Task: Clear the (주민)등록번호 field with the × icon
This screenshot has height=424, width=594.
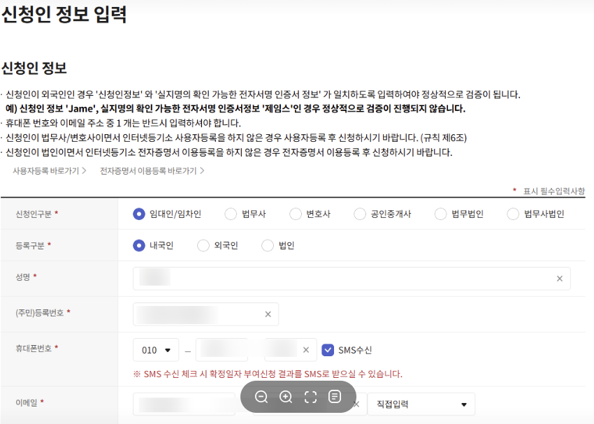Action: click(x=267, y=314)
